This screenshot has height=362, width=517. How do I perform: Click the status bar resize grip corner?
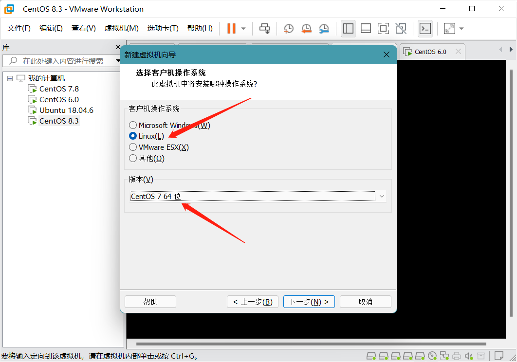click(x=513, y=358)
